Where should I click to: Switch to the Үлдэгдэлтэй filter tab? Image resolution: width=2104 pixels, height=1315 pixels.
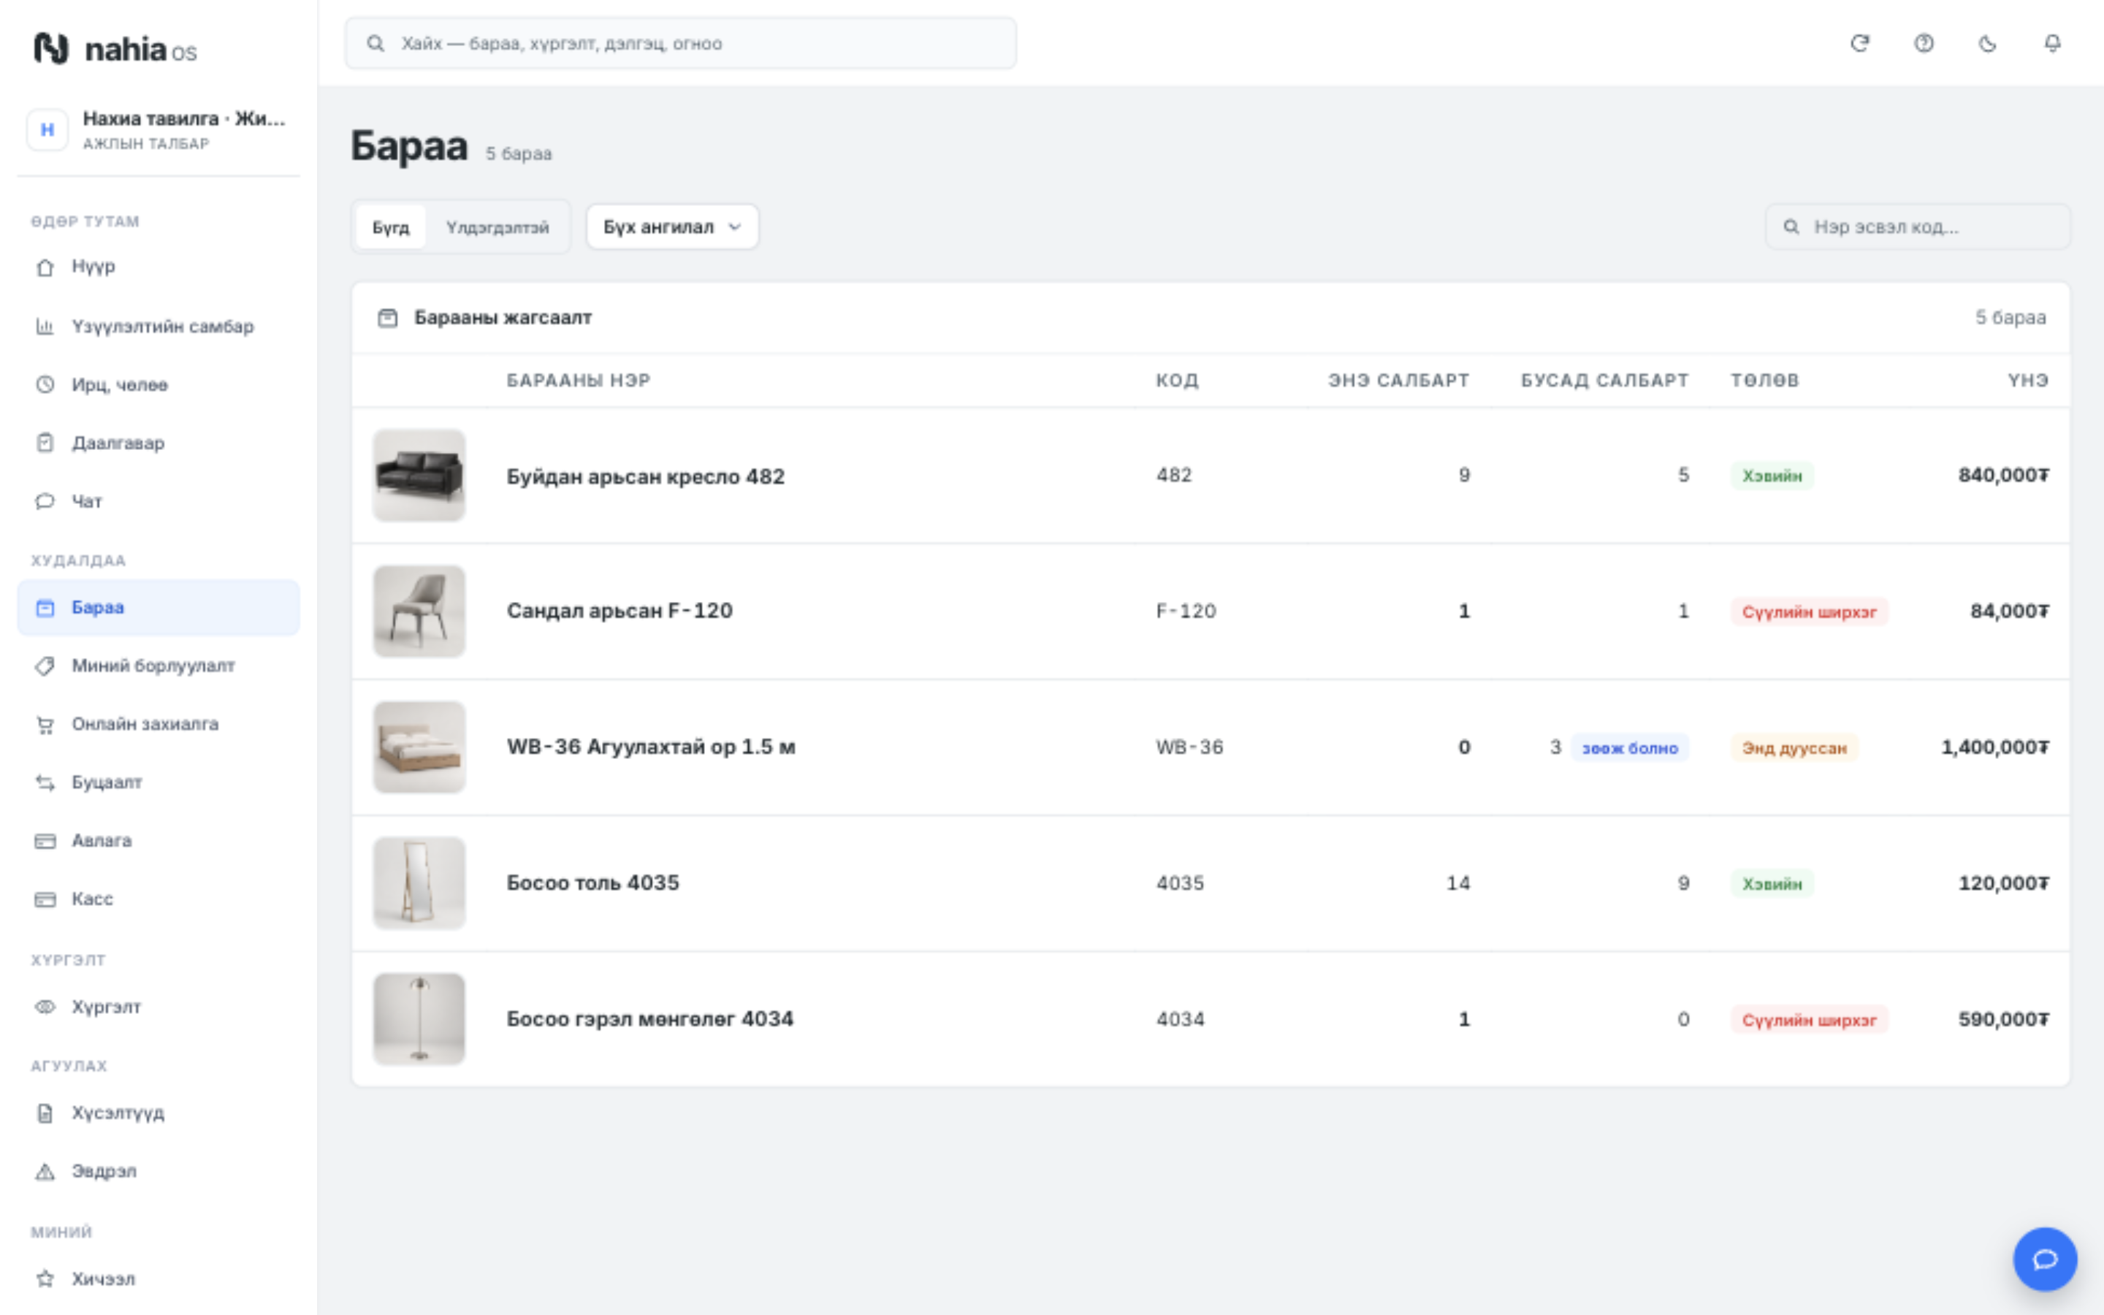(x=498, y=227)
